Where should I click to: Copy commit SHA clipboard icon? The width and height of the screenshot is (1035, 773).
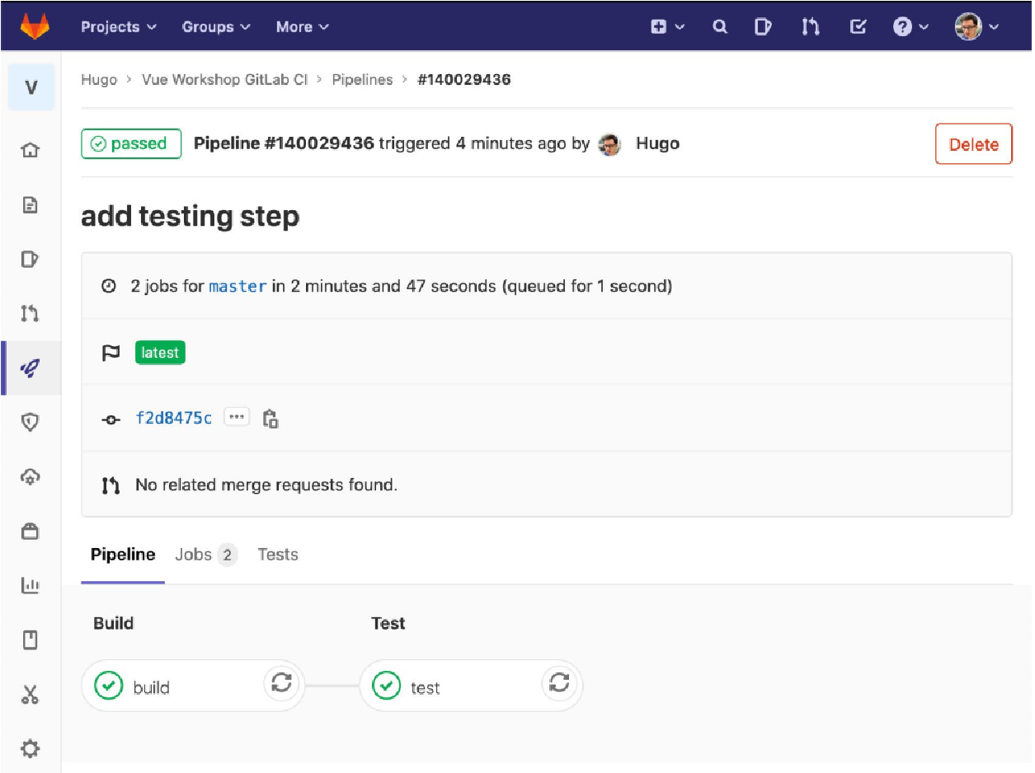(271, 419)
